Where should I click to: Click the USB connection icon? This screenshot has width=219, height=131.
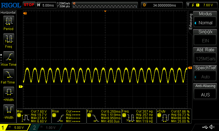tap(205, 127)
